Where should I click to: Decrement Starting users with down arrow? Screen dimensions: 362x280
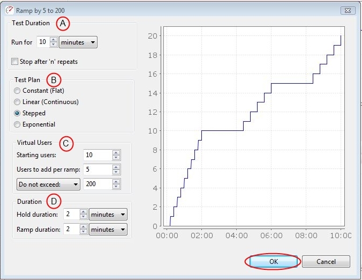click(116, 158)
